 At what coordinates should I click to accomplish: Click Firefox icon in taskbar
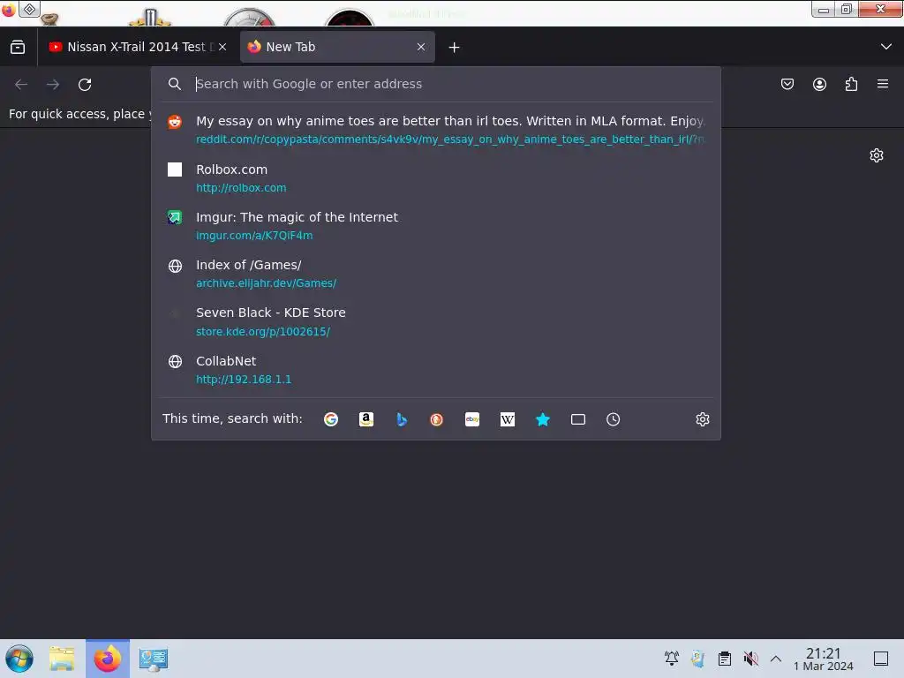pyautogui.click(x=108, y=659)
